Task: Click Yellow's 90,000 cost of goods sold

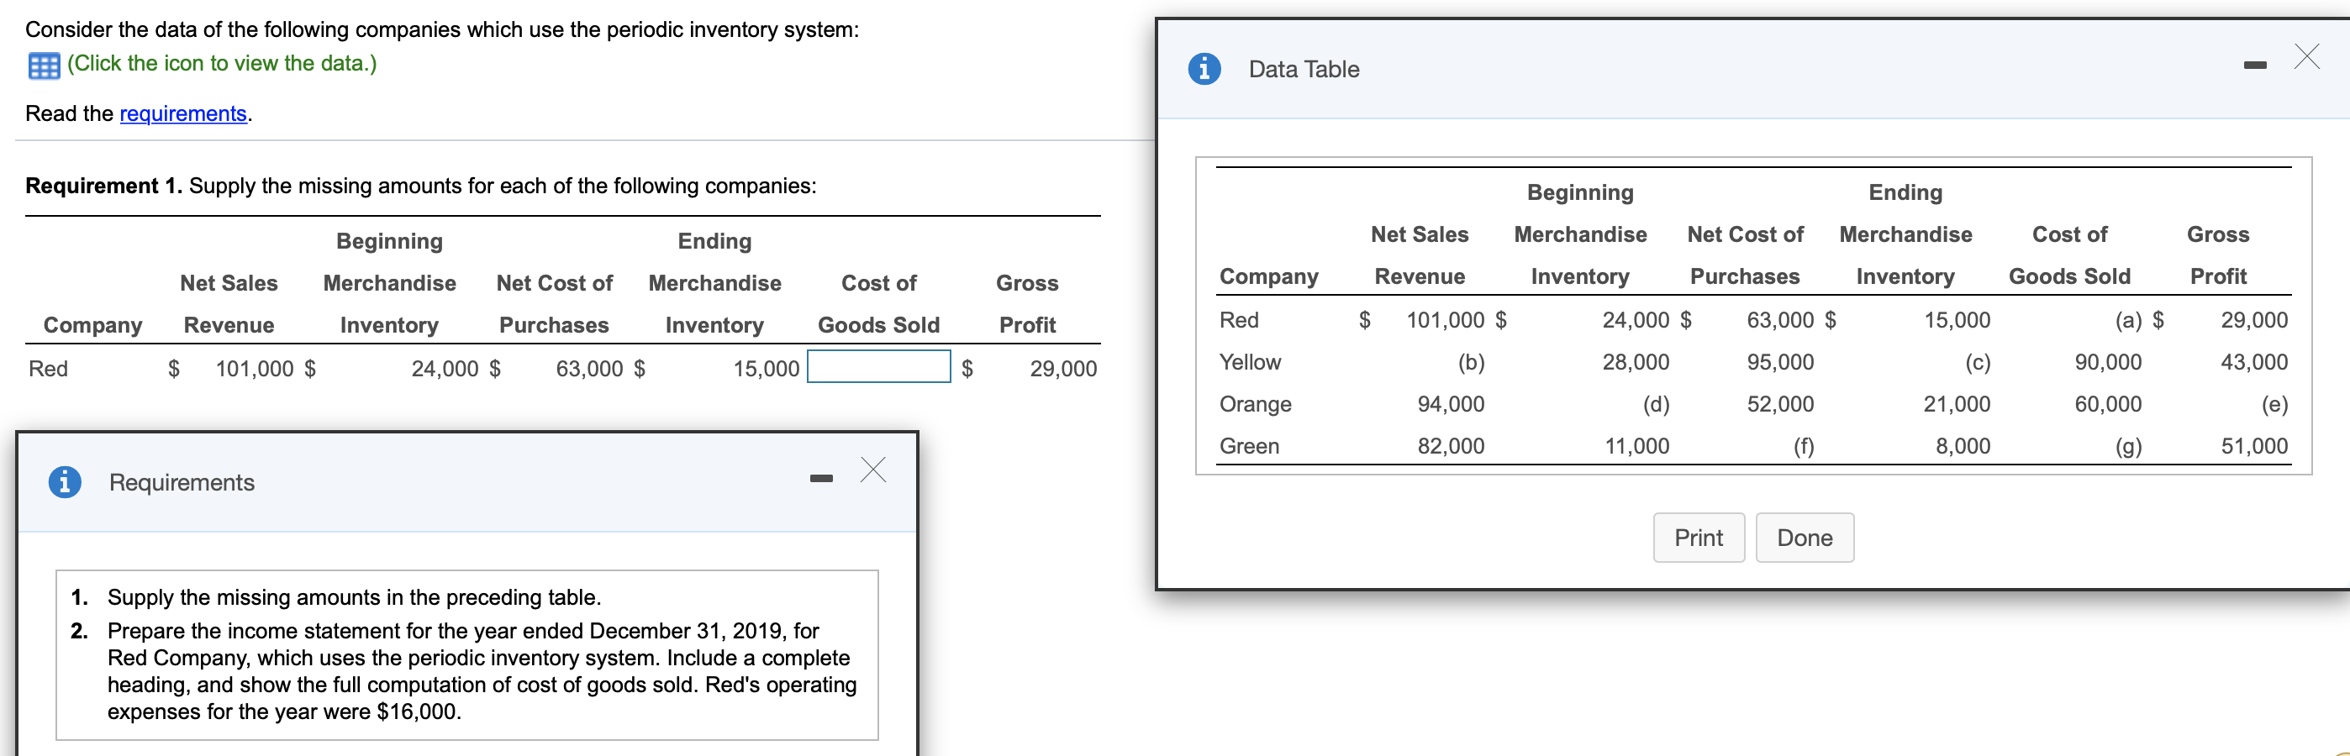Action: point(2107,362)
